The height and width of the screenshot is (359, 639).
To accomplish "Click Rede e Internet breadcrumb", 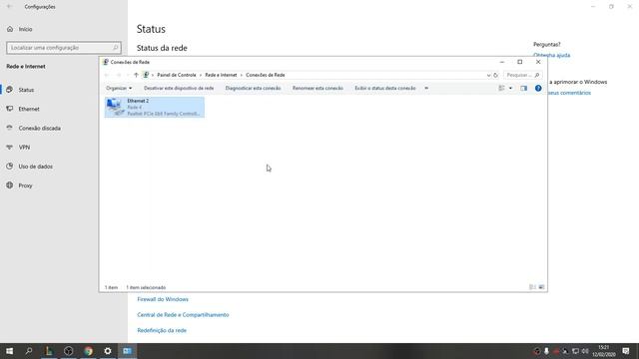I will click(221, 75).
